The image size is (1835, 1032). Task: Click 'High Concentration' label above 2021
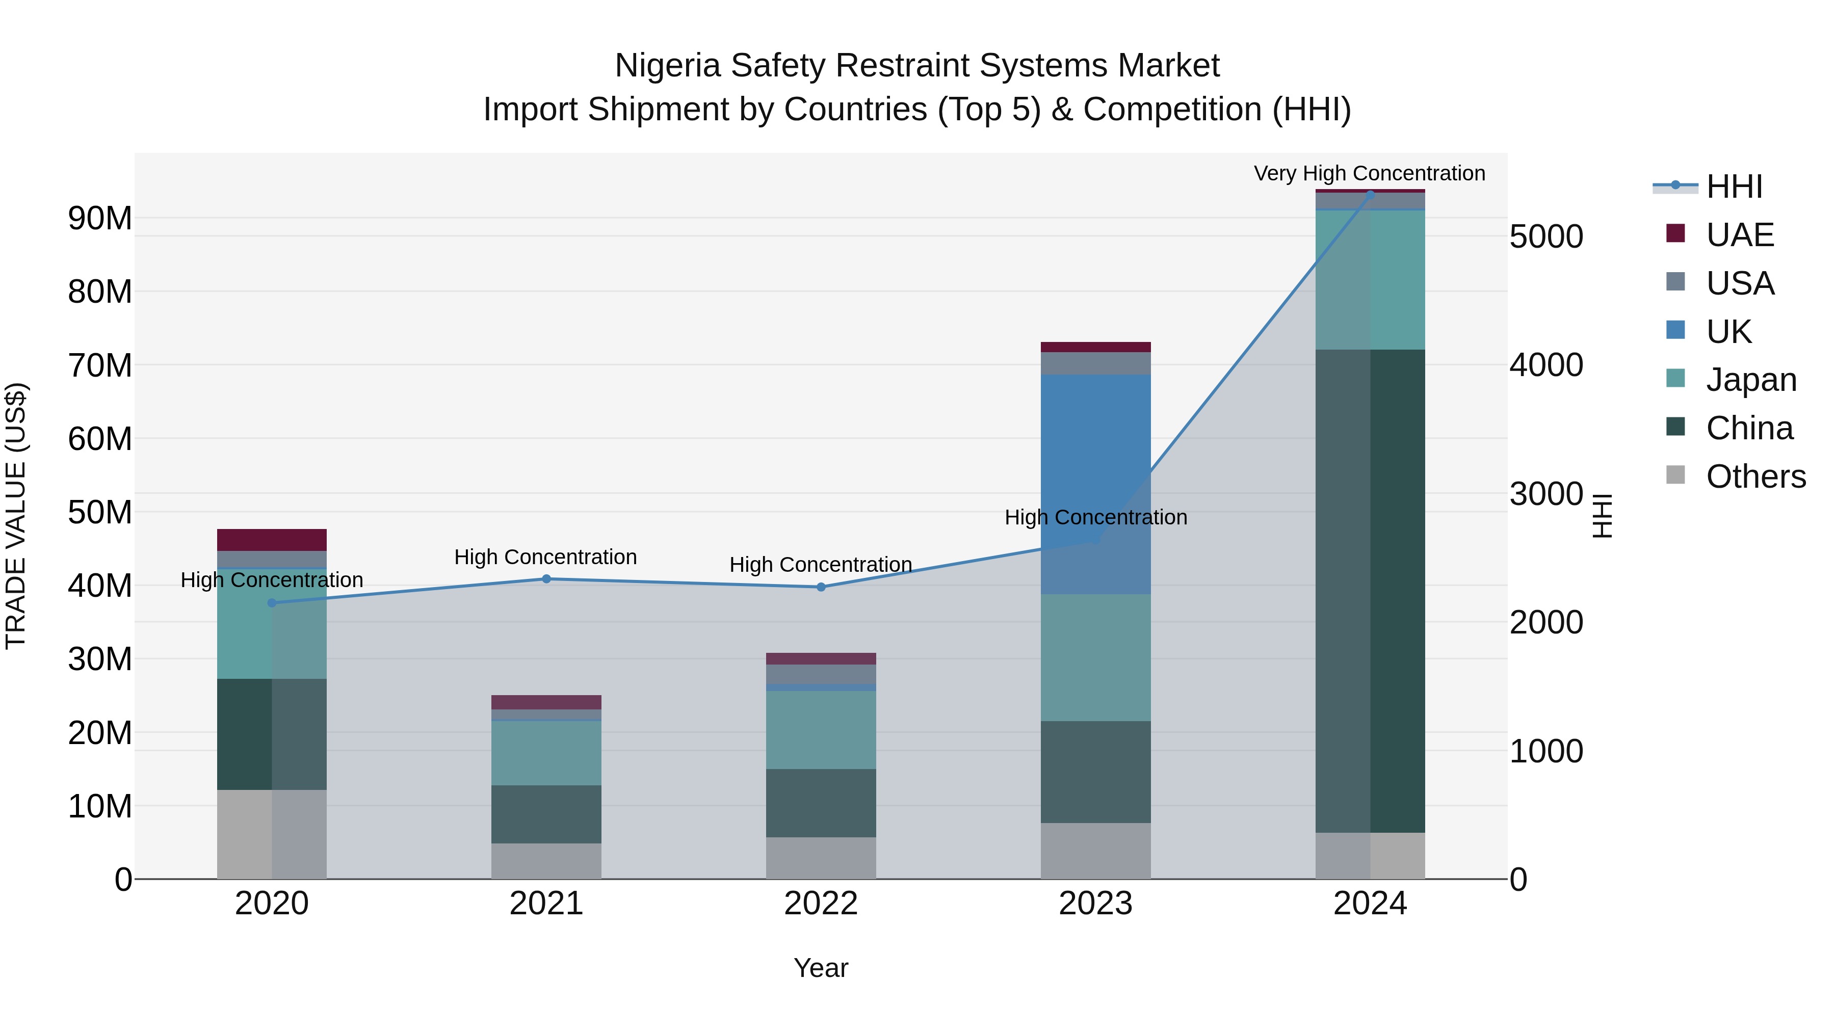click(545, 557)
